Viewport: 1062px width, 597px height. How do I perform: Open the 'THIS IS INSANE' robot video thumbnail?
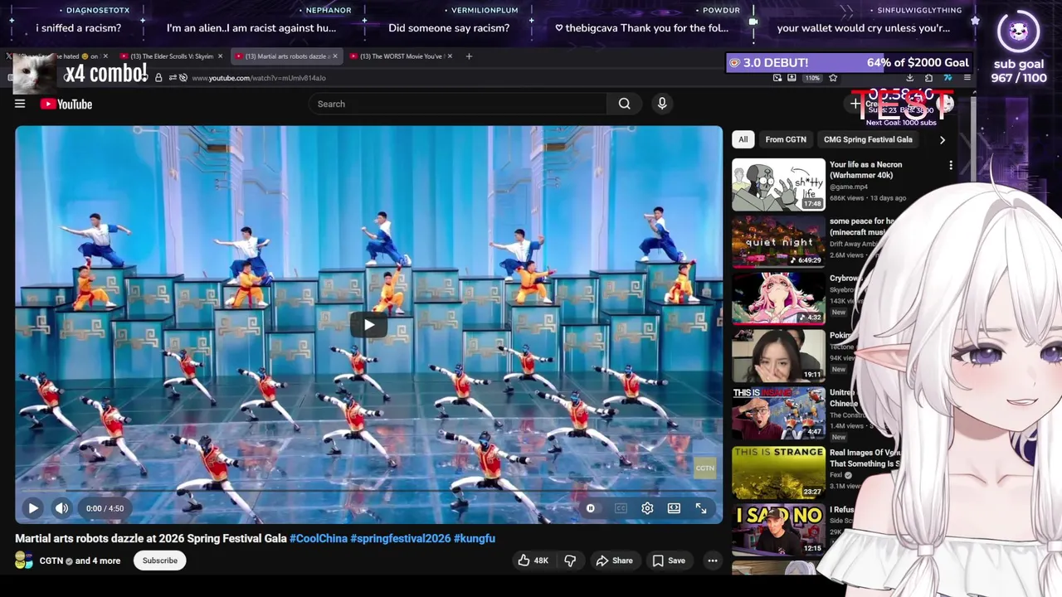pos(778,413)
